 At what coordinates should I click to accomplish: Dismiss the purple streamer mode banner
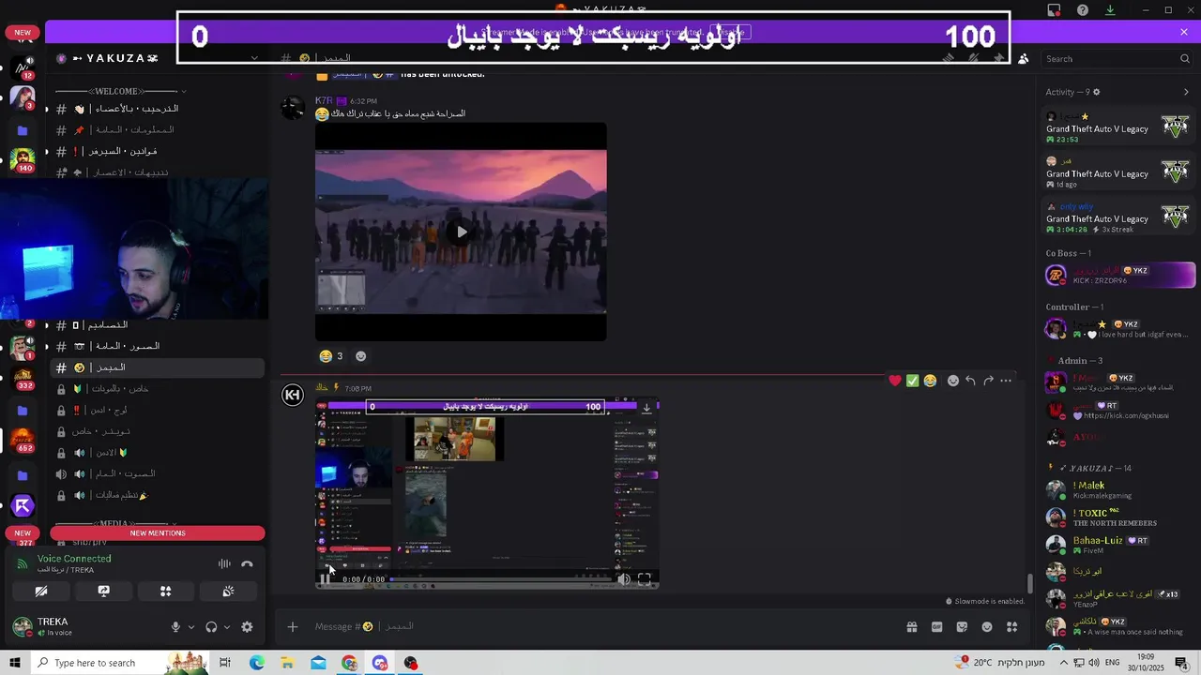[x=1184, y=32]
